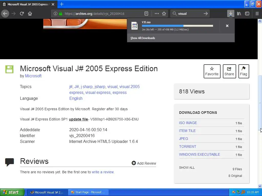The width and height of the screenshot is (262, 196).
Task: Close the Microsoft Visual J# tab
Action: (x=53, y=4)
